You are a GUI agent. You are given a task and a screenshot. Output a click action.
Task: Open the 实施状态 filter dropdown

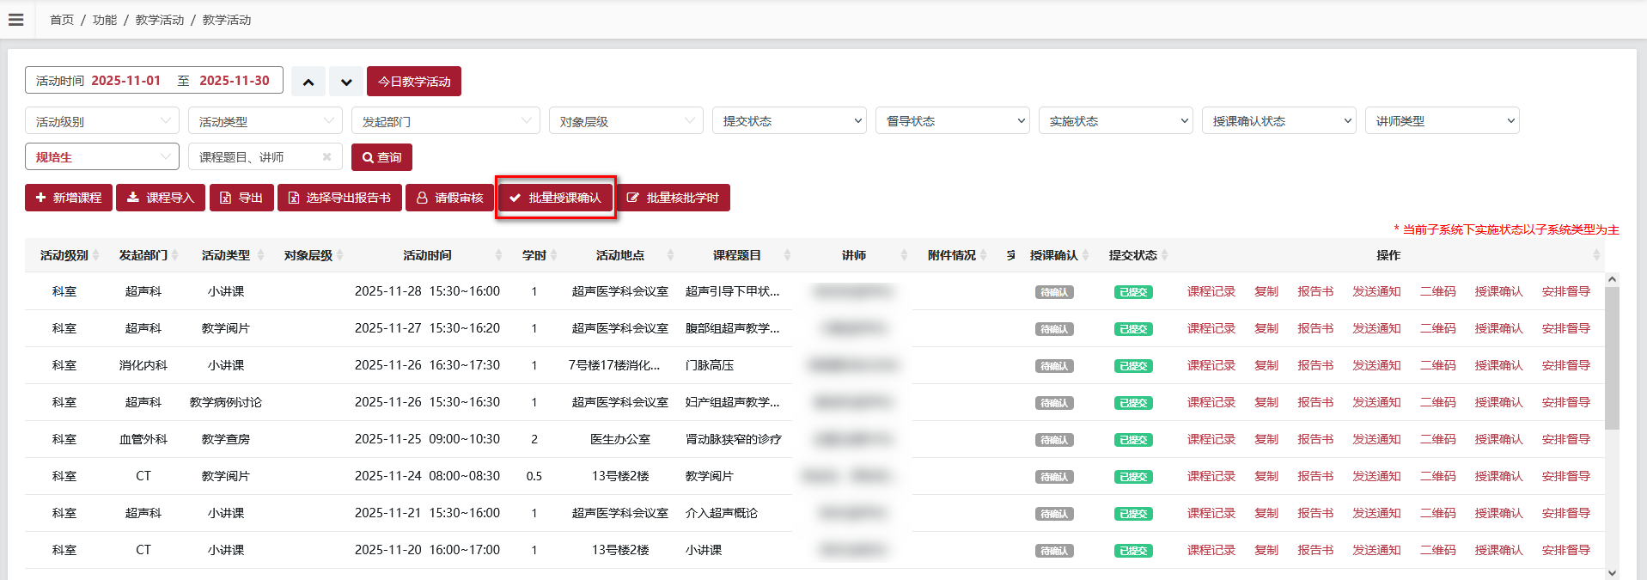(x=1116, y=120)
